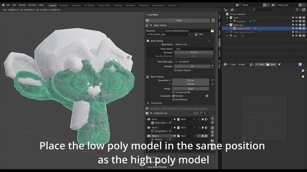Enable the Transparent BG checkbox
307x172 pixels.
click(174, 92)
